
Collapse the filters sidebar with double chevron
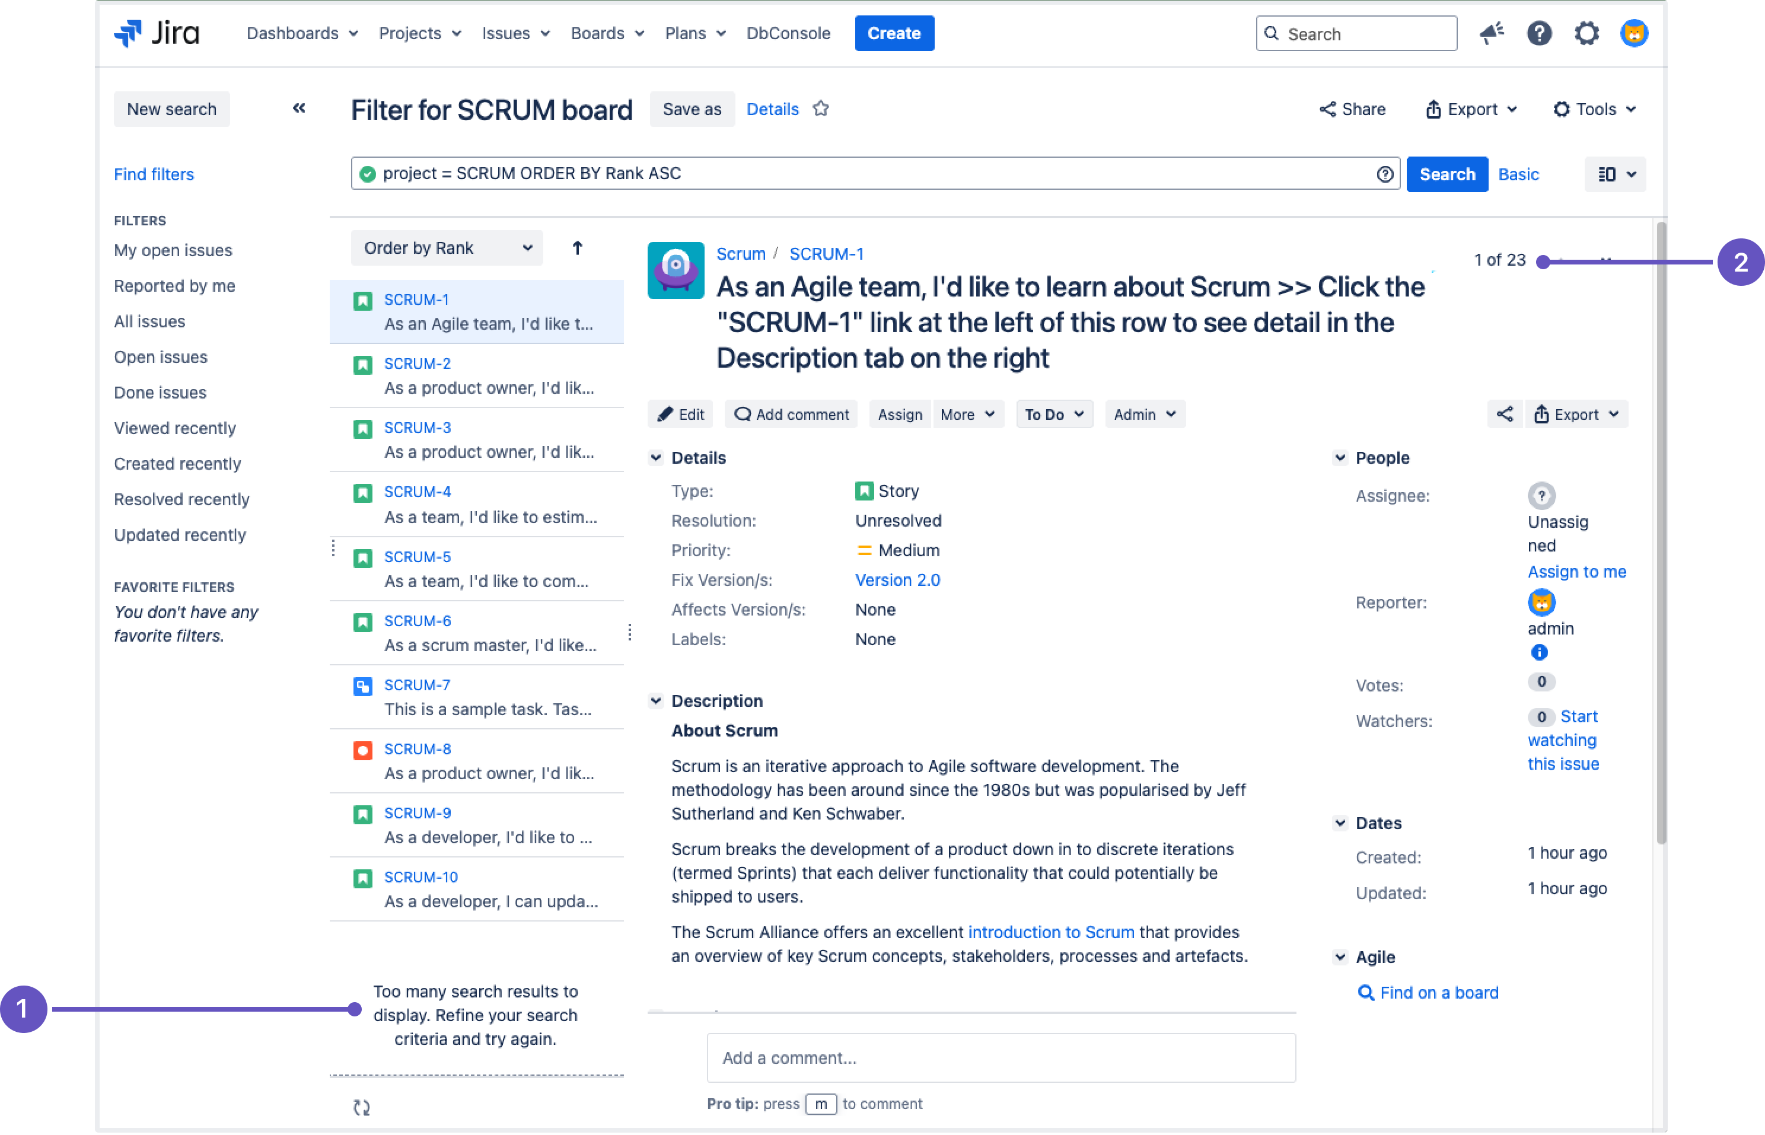click(298, 109)
